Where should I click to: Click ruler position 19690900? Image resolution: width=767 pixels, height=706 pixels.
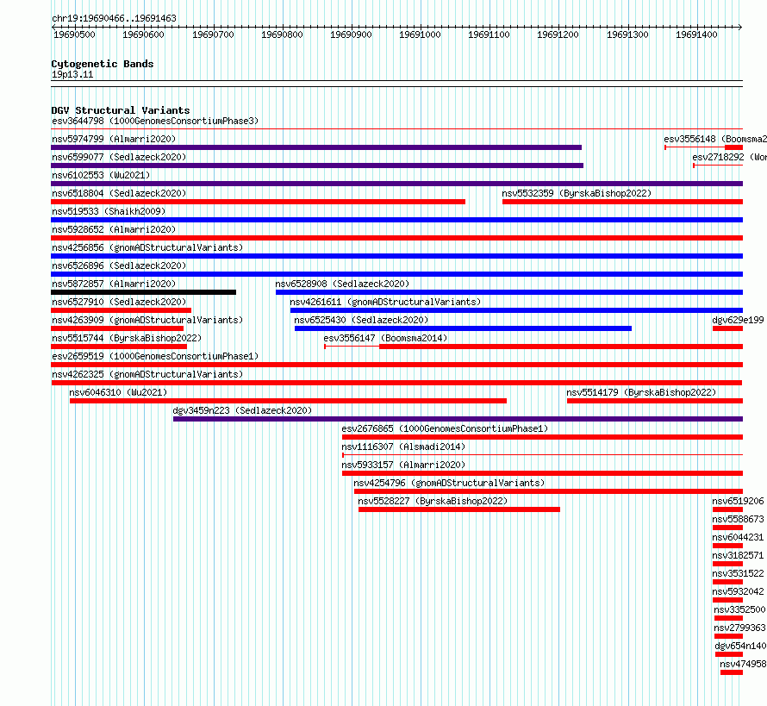coord(351,34)
